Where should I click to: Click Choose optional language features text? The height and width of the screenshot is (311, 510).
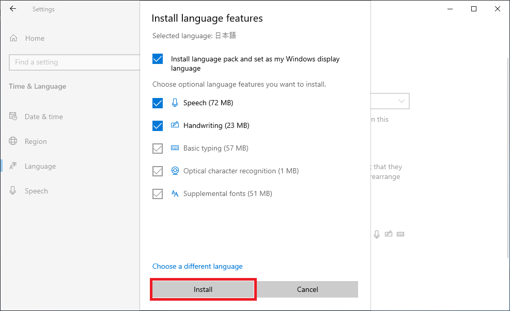[x=239, y=85]
